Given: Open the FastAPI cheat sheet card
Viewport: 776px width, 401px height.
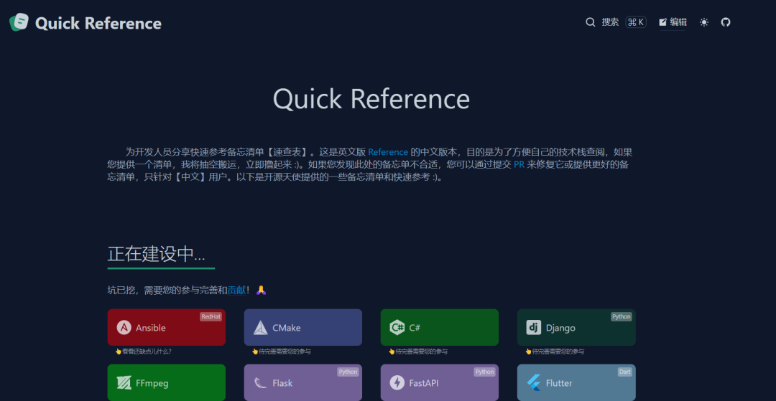Looking at the screenshot, I should click(440, 383).
